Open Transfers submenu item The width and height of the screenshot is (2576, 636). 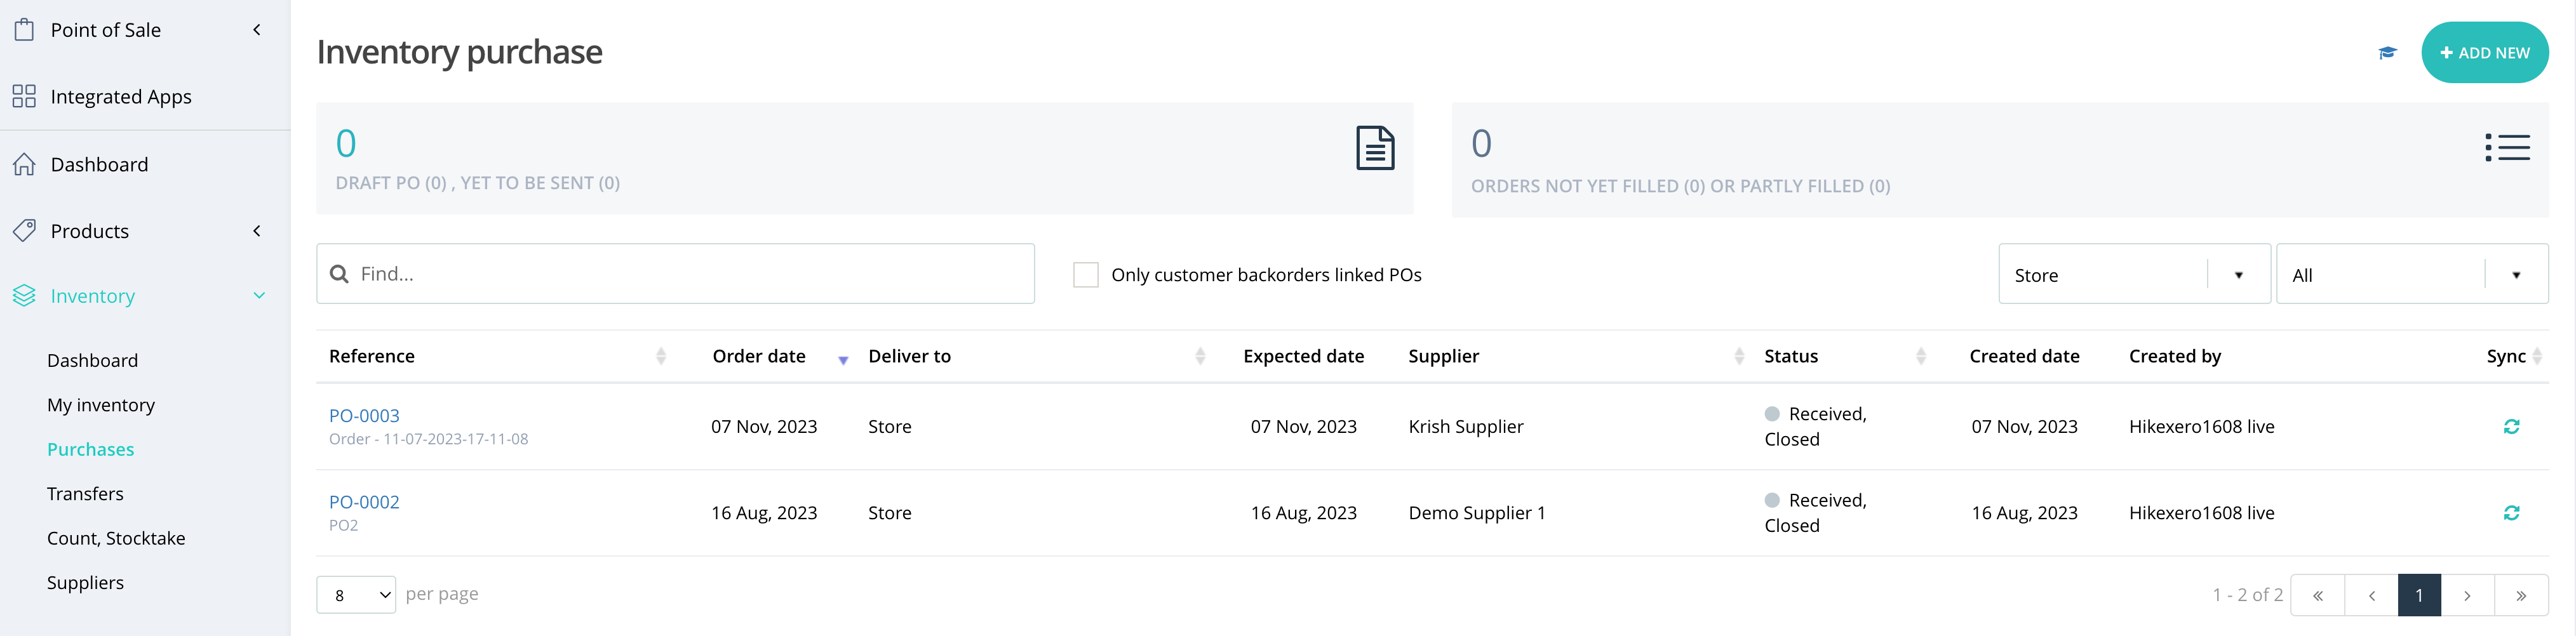[x=85, y=494]
